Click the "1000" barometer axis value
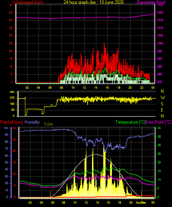Image resolution: width=172 pixels, height=207 pixels. pos(160,43)
